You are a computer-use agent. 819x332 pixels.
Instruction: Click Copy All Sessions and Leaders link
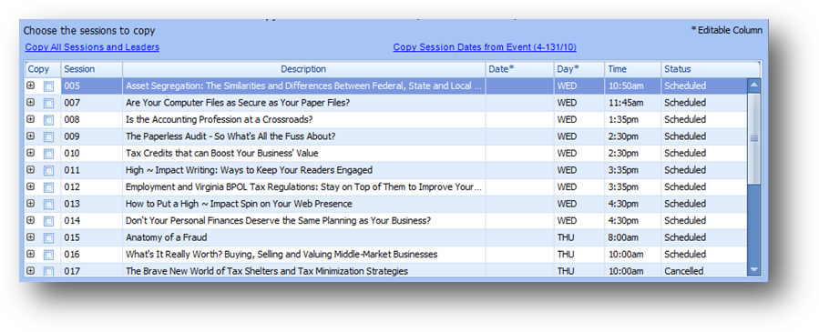(x=92, y=47)
